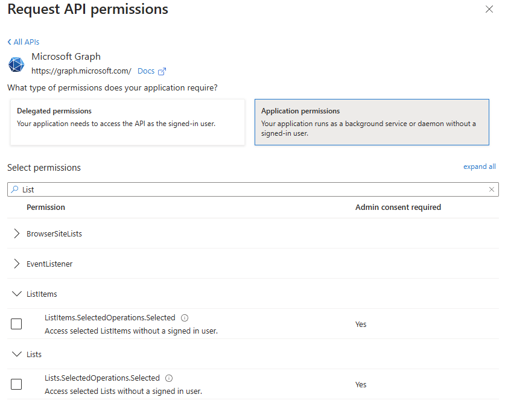508x412 pixels.
Task: Click the Lists group label
Action: [x=34, y=354]
